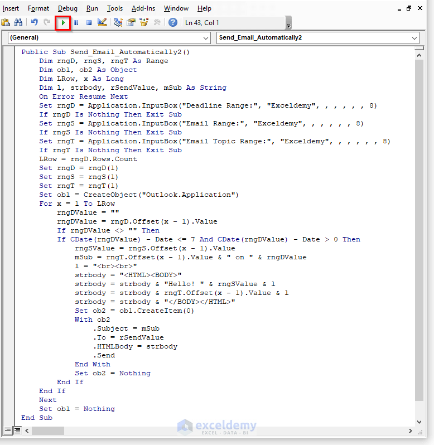The image size is (434, 445).
Task: Click the 'Set ob1 = CreateObject' line
Action: (139, 195)
